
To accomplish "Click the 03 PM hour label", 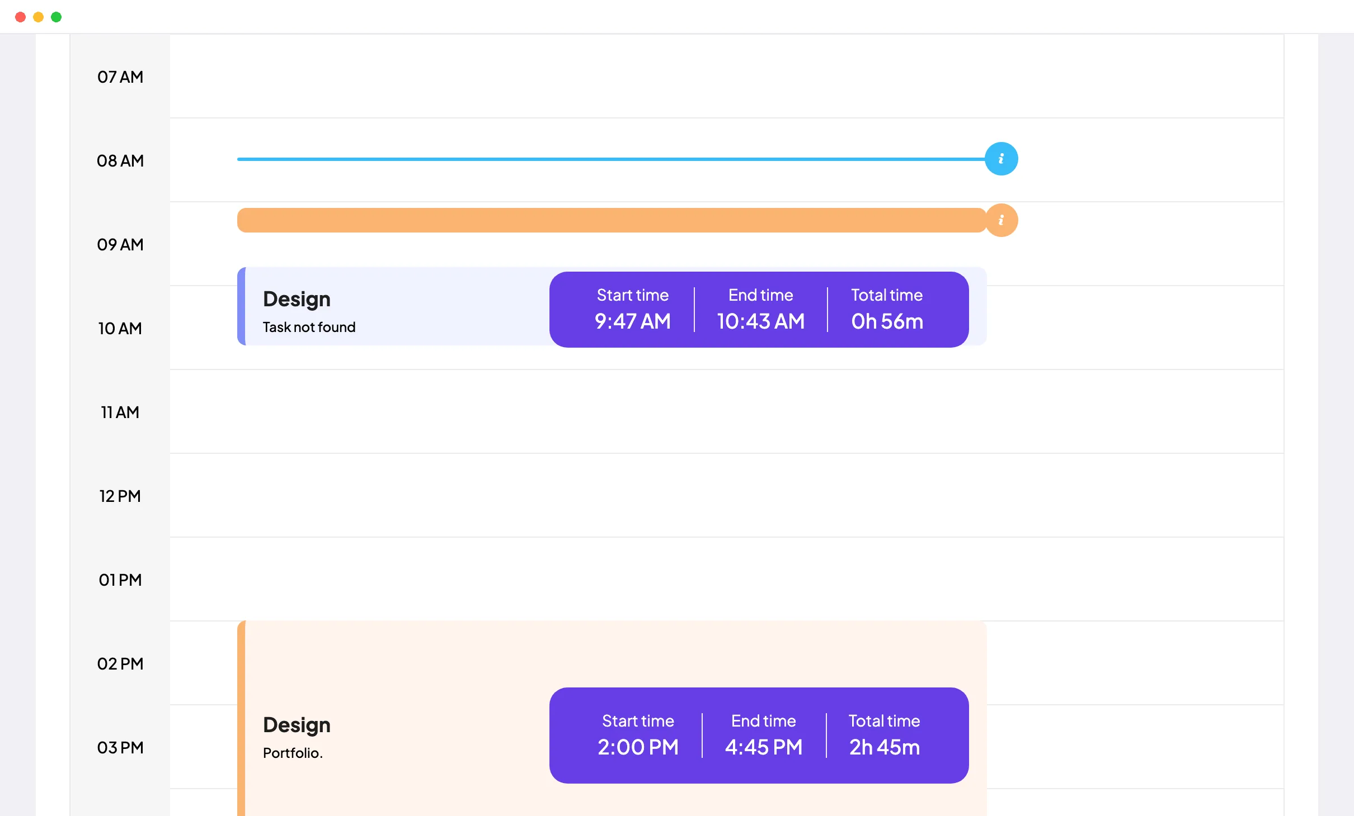I will coord(120,747).
